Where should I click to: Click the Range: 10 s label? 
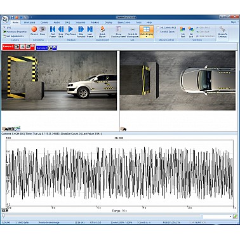[119, 211]
